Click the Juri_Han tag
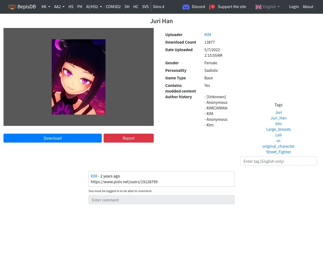 click(279, 118)
